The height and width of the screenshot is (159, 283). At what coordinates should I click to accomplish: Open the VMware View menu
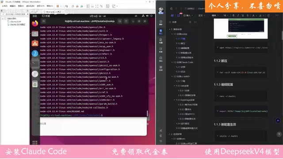point(21,6)
